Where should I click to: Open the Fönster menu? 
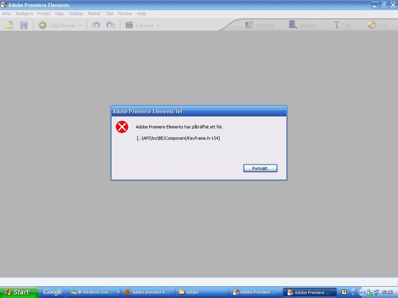[x=125, y=14]
